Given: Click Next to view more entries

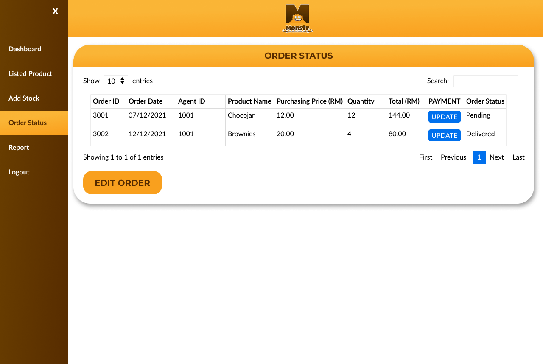Looking at the screenshot, I should click(496, 157).
